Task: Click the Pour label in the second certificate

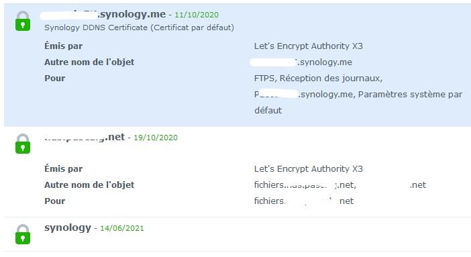Action: tap(54, 201)
